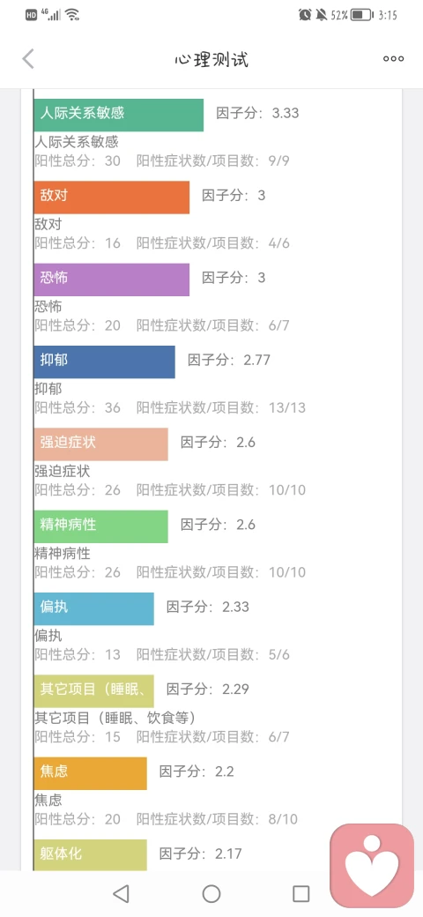Select the blue 抑郁 factor bar
Screen dimensions: 423x917
[105, 362]
